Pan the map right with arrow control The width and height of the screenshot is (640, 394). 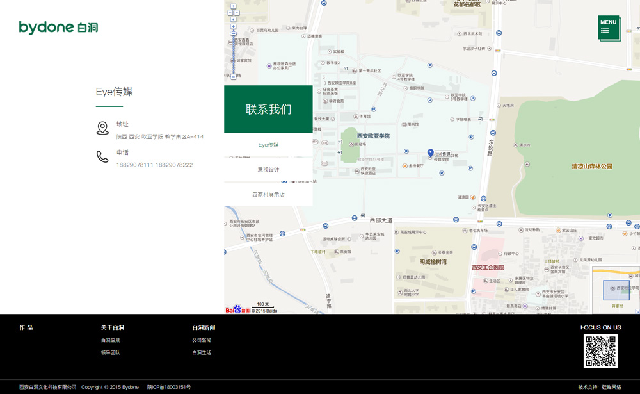[x=237, y=13]
